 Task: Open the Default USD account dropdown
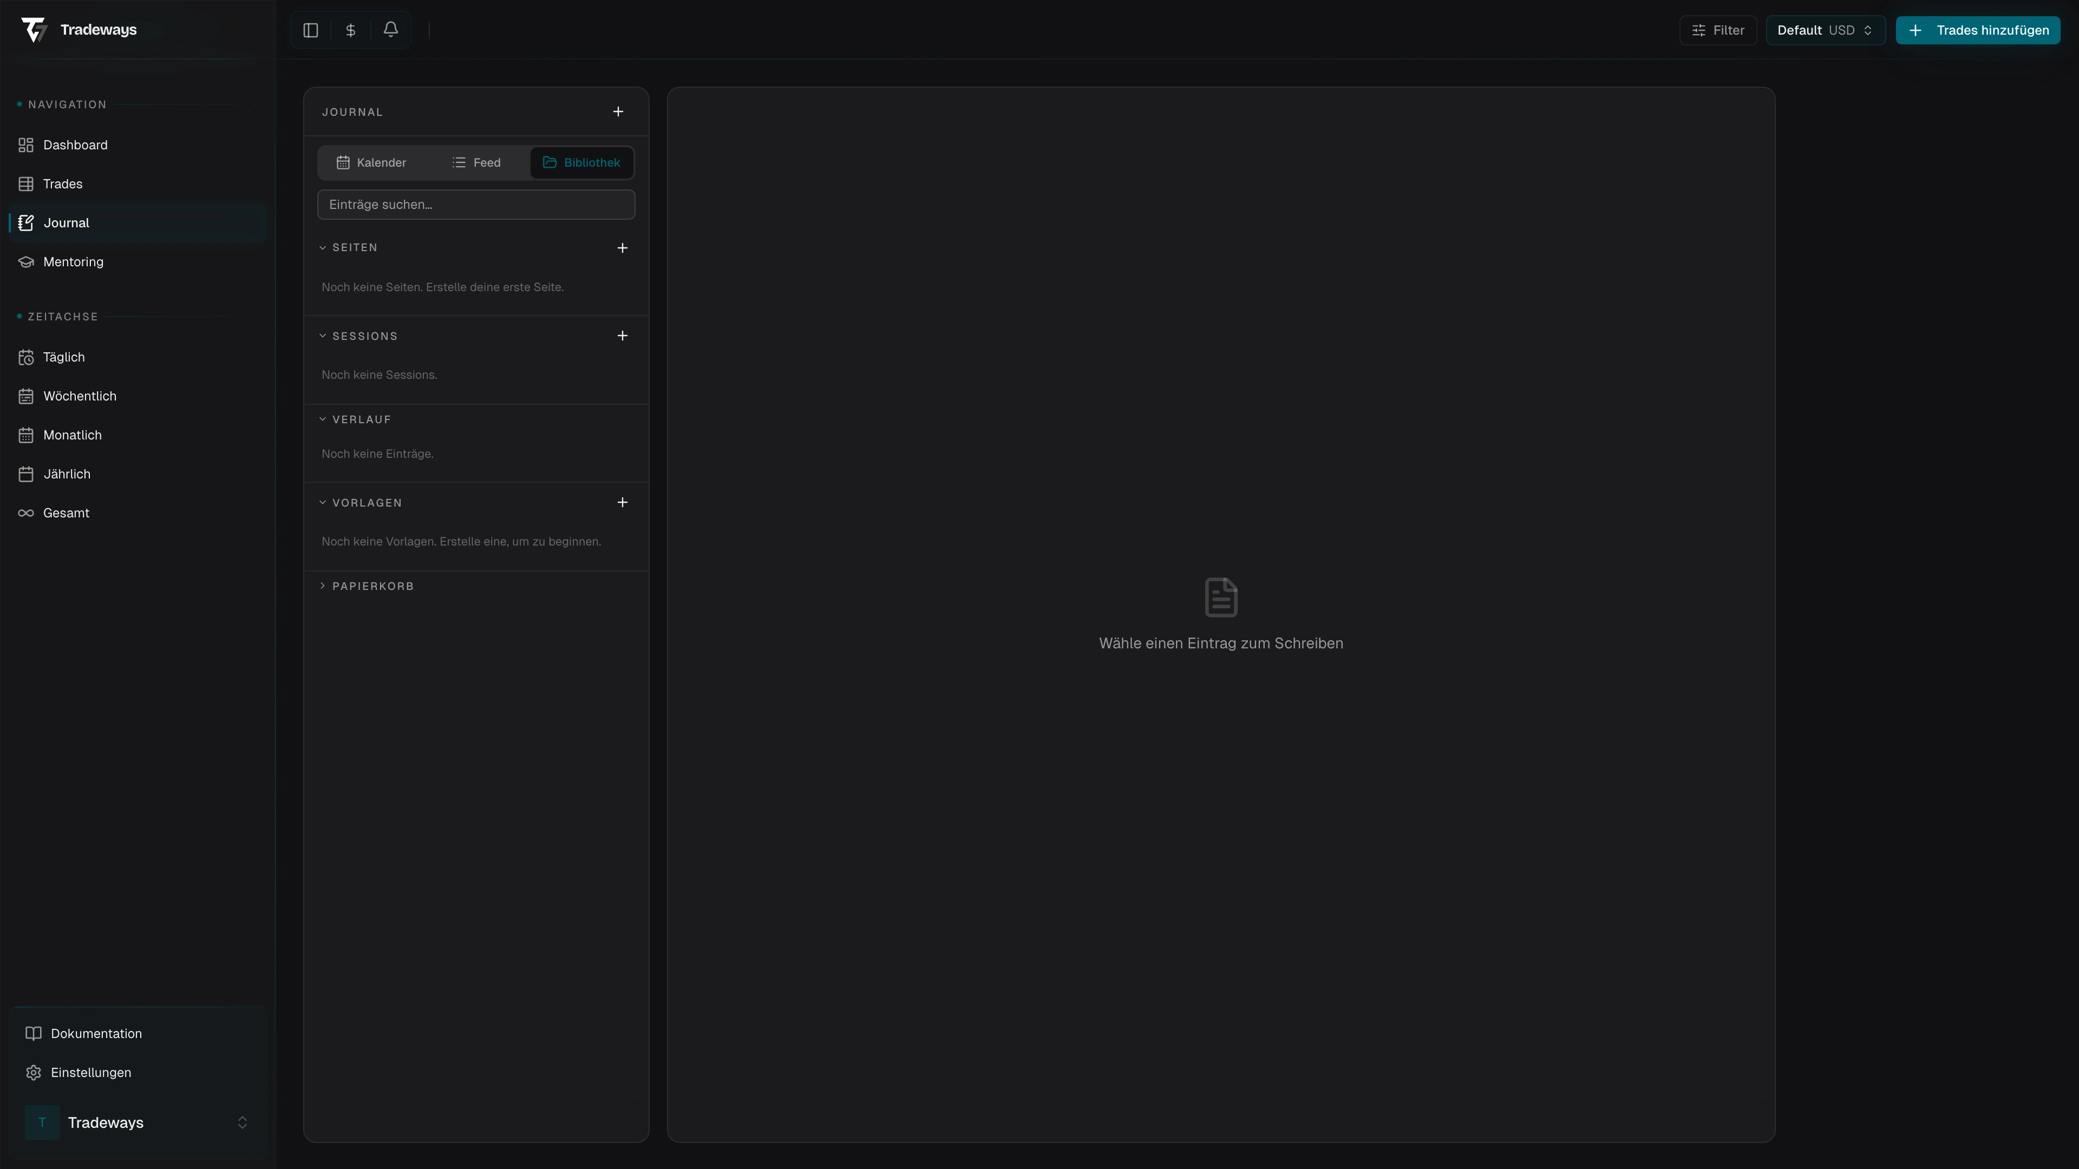point(1825,31)
